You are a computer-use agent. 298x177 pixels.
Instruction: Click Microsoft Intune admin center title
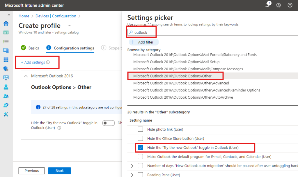(x=34, y=5)
